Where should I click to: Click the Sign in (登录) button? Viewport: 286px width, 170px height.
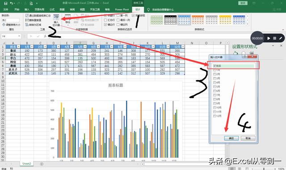click(243, 3)
